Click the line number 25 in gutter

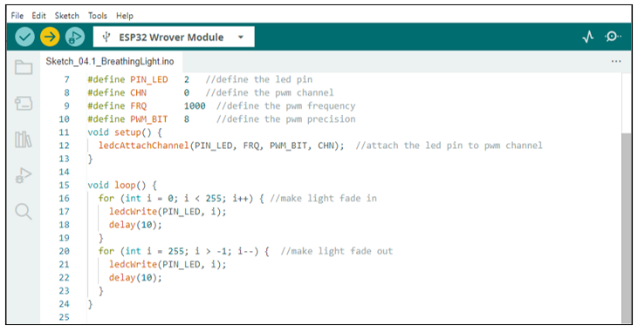coord(64,317)
